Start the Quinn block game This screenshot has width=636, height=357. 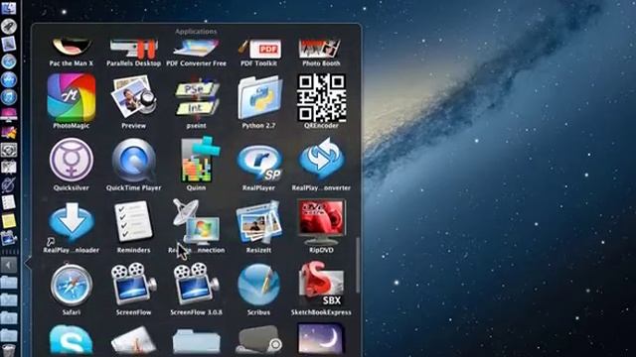pos(200,160)
